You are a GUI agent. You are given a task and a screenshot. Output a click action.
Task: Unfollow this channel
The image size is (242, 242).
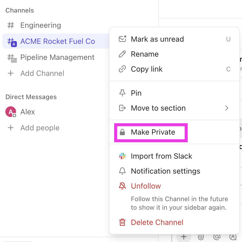tap(146, 186)
